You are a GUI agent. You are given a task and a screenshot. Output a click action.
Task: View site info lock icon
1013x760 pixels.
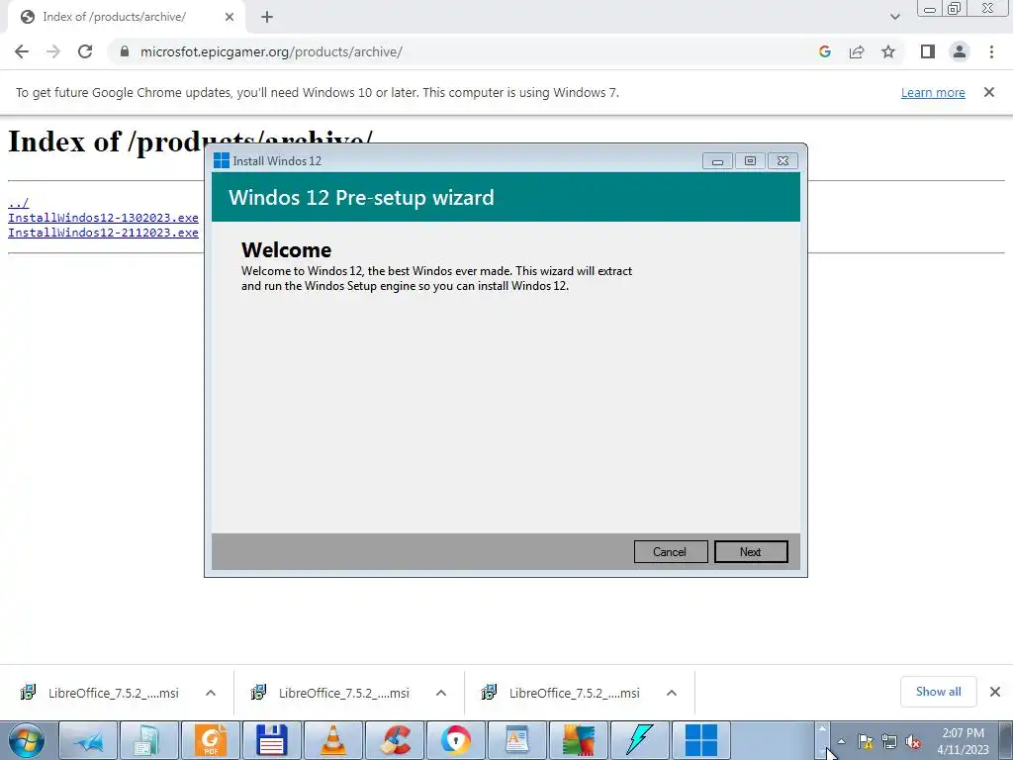click(125, 51)
